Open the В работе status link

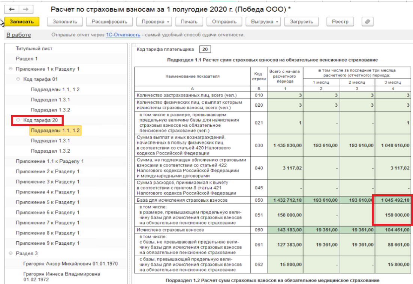pos(19,35)
